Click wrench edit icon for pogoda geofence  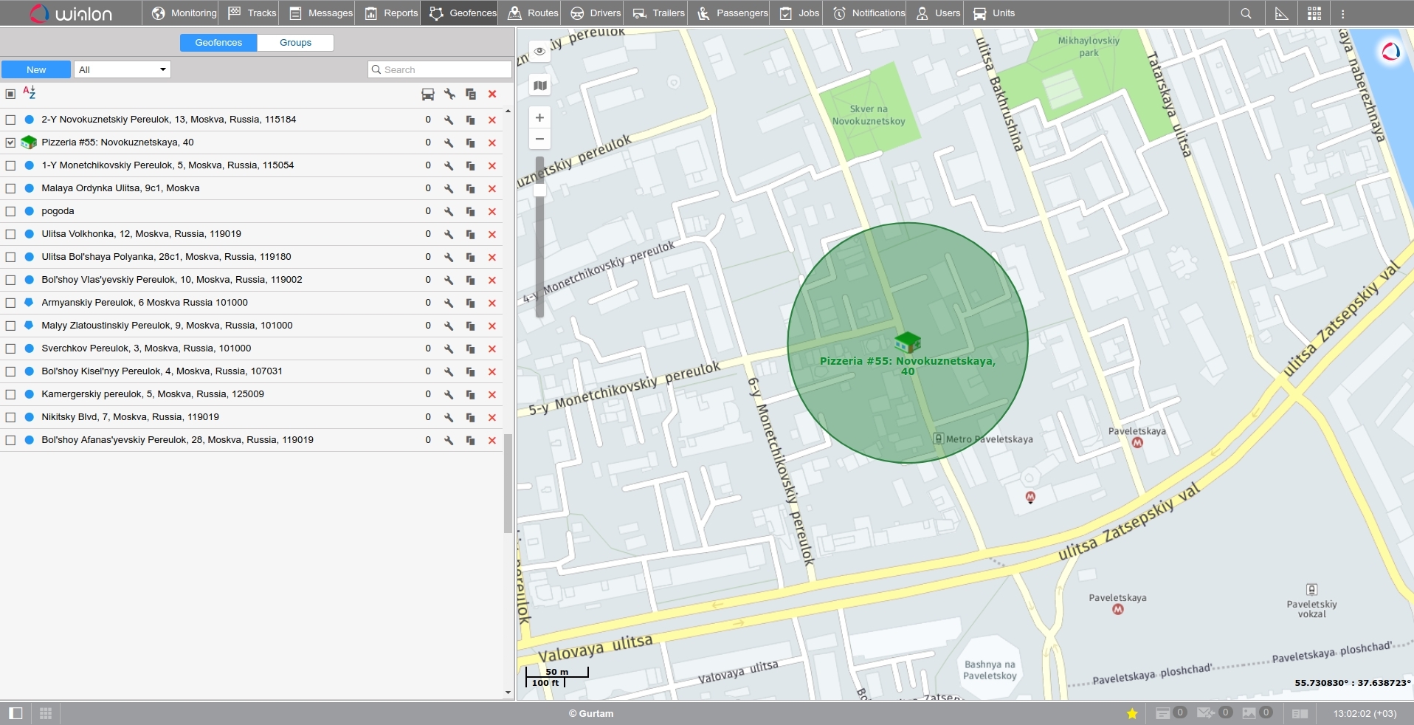click(449, 212)
